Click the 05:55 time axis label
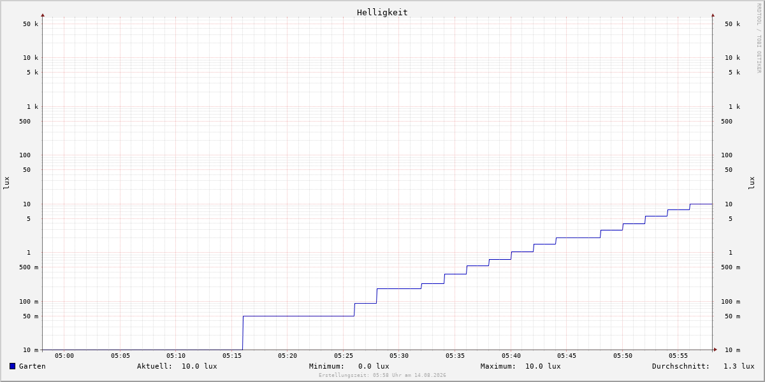Screen dimensions: 765x382 click(678, 356)
